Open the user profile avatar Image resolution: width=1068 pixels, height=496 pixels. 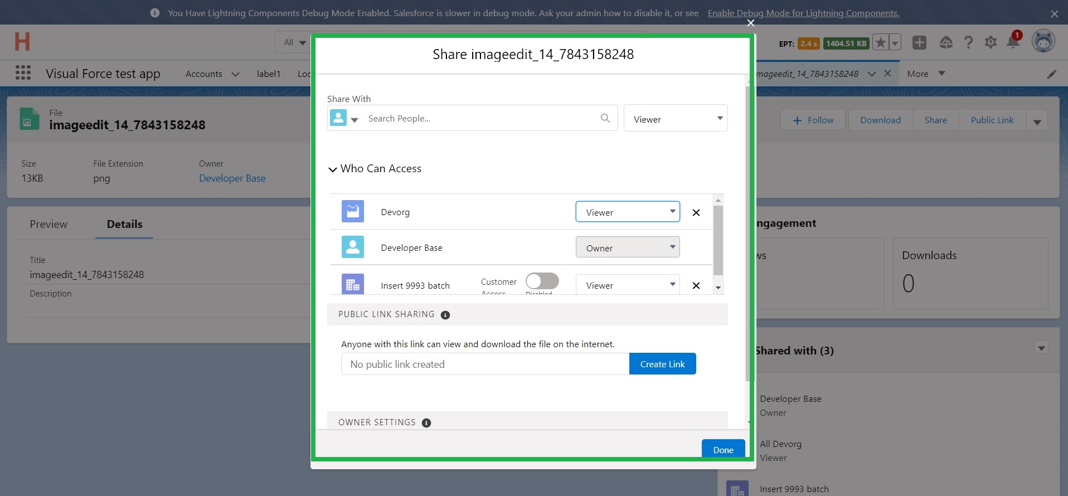(x=1043, y=41)
